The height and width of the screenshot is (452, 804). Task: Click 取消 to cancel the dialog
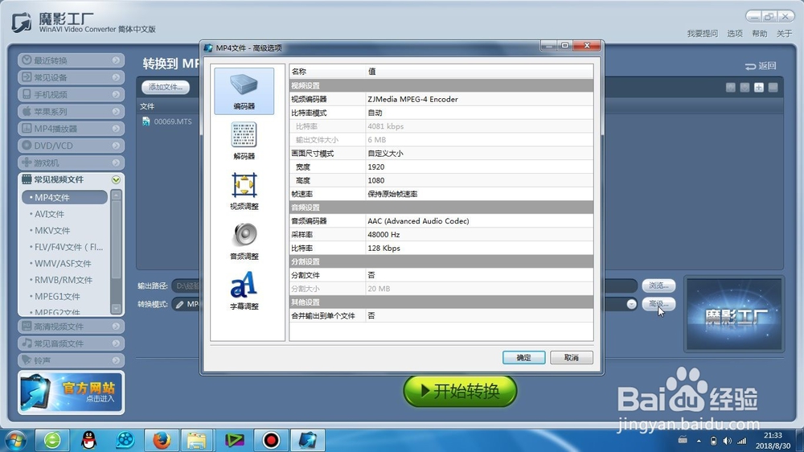pos(571,358)
